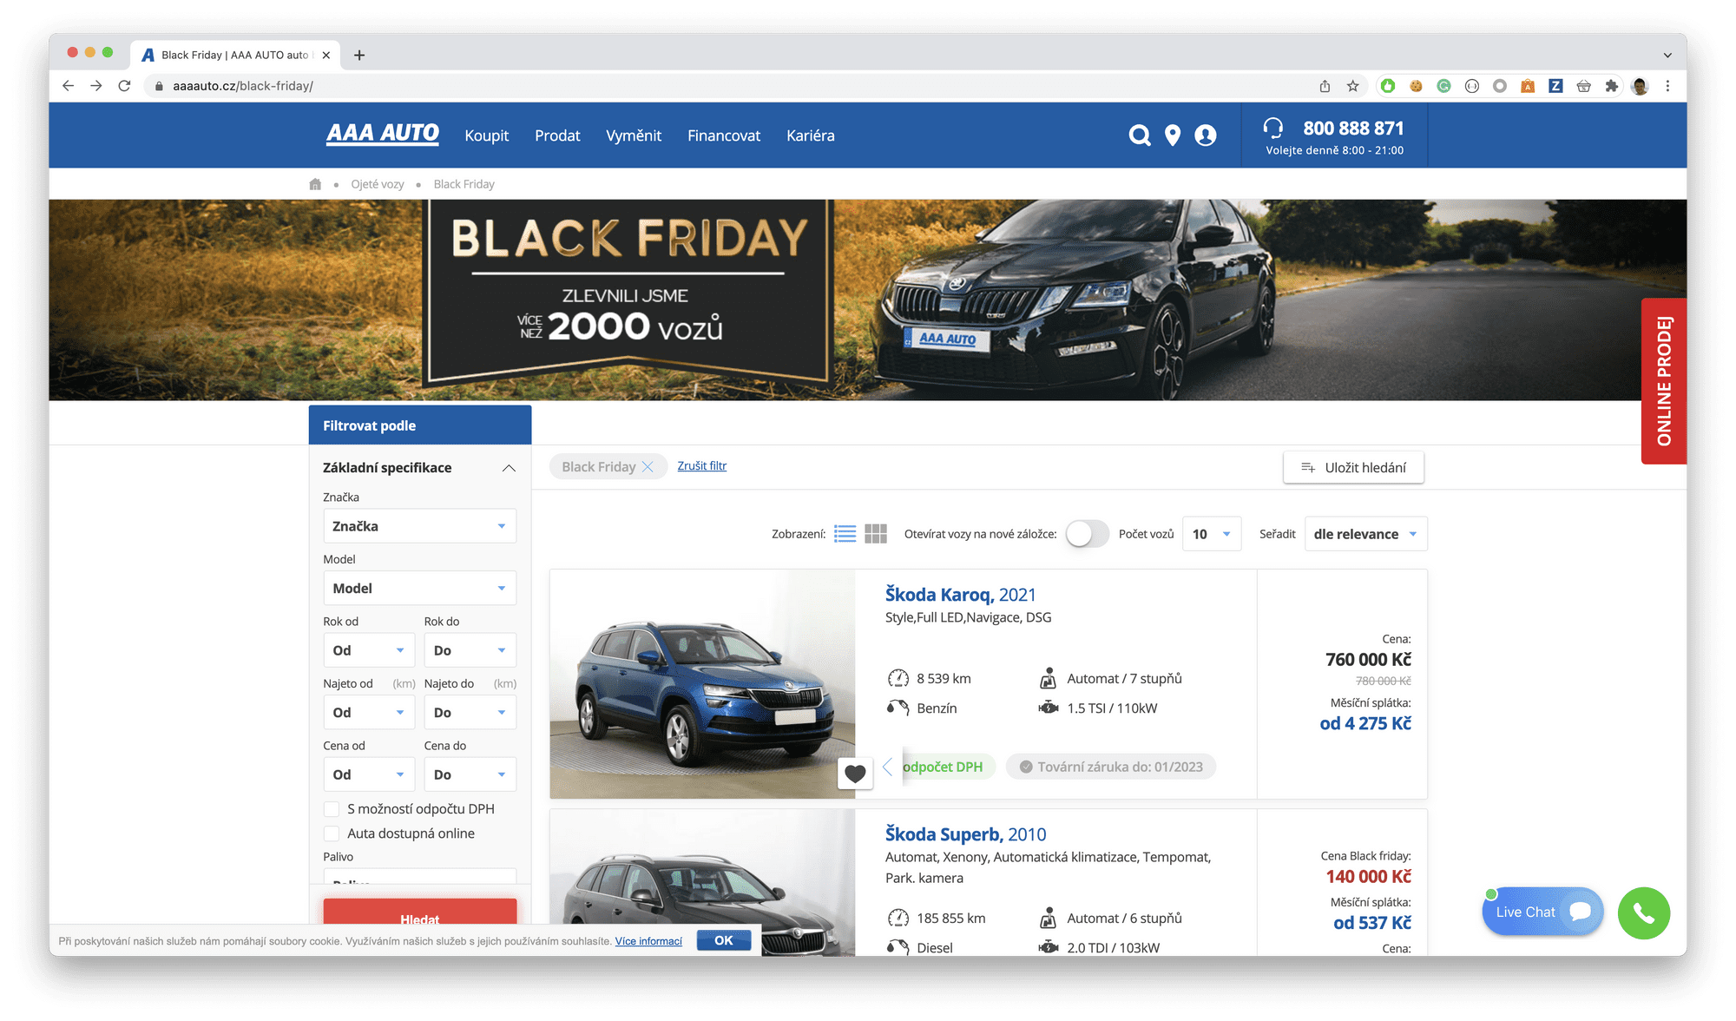1736x1021 pixels.
Task: Click the home breadcrumb icon
Action: [x=315, y=183]
